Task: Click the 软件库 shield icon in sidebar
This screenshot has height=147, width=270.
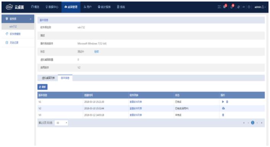Action: pyautogui.click(x=7, y=19)
